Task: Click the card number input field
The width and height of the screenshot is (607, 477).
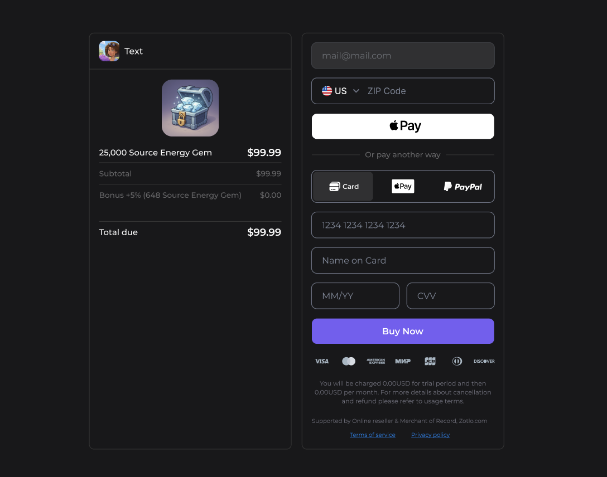Action: [403, 225]
